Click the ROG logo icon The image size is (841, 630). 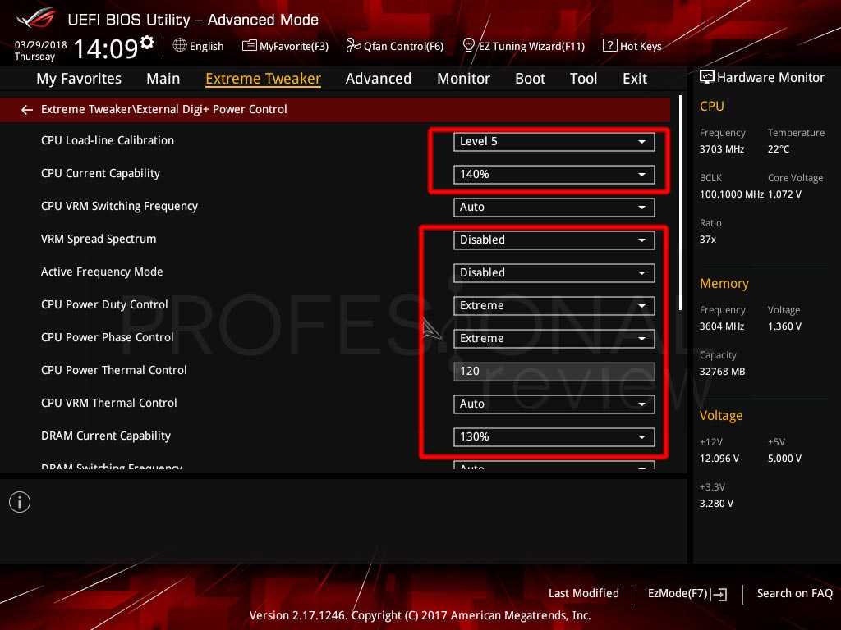click(x=35, y=18)
